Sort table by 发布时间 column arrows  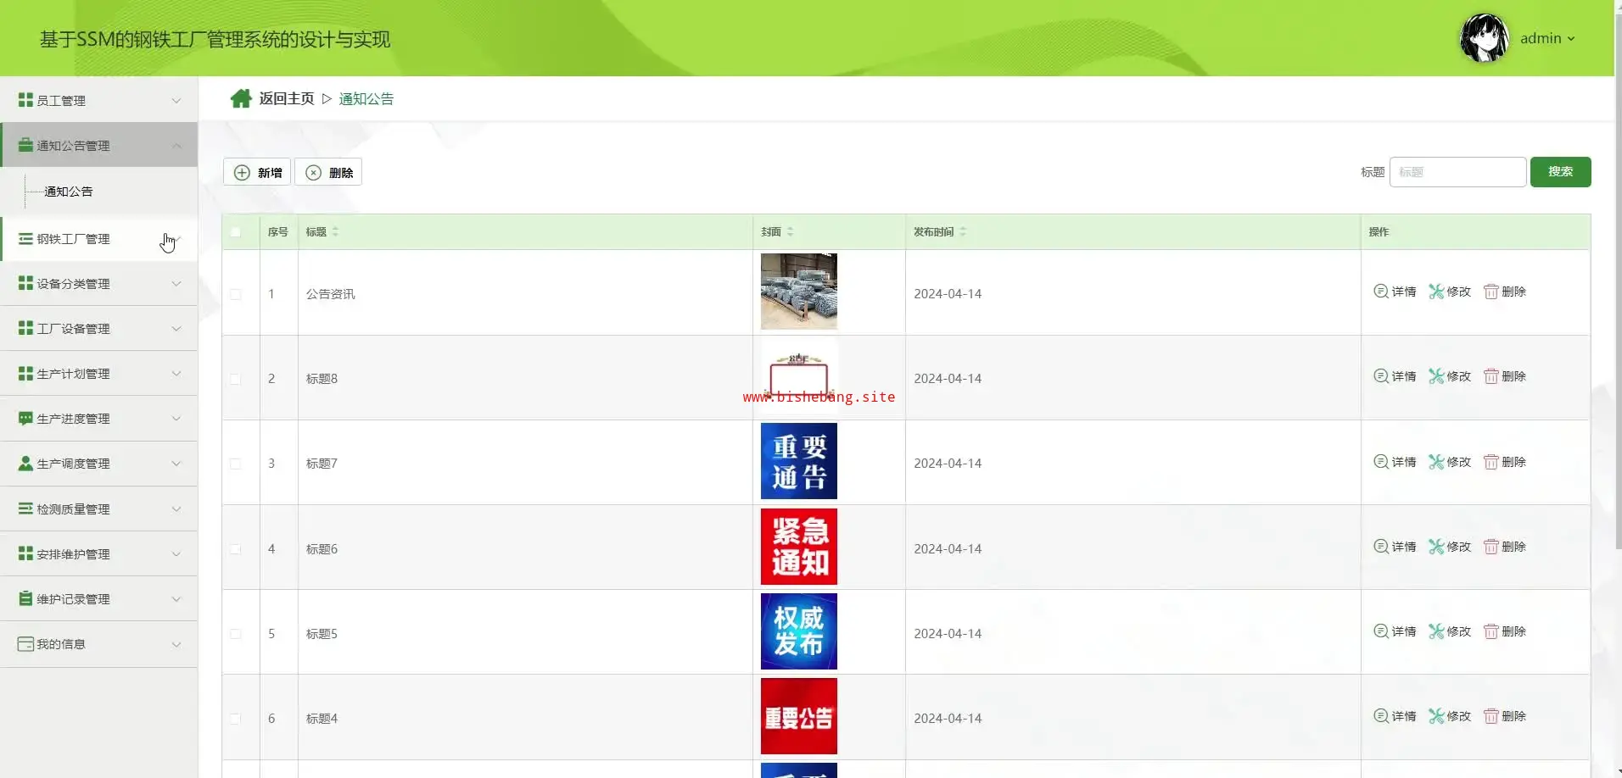[x=963, y=231]
